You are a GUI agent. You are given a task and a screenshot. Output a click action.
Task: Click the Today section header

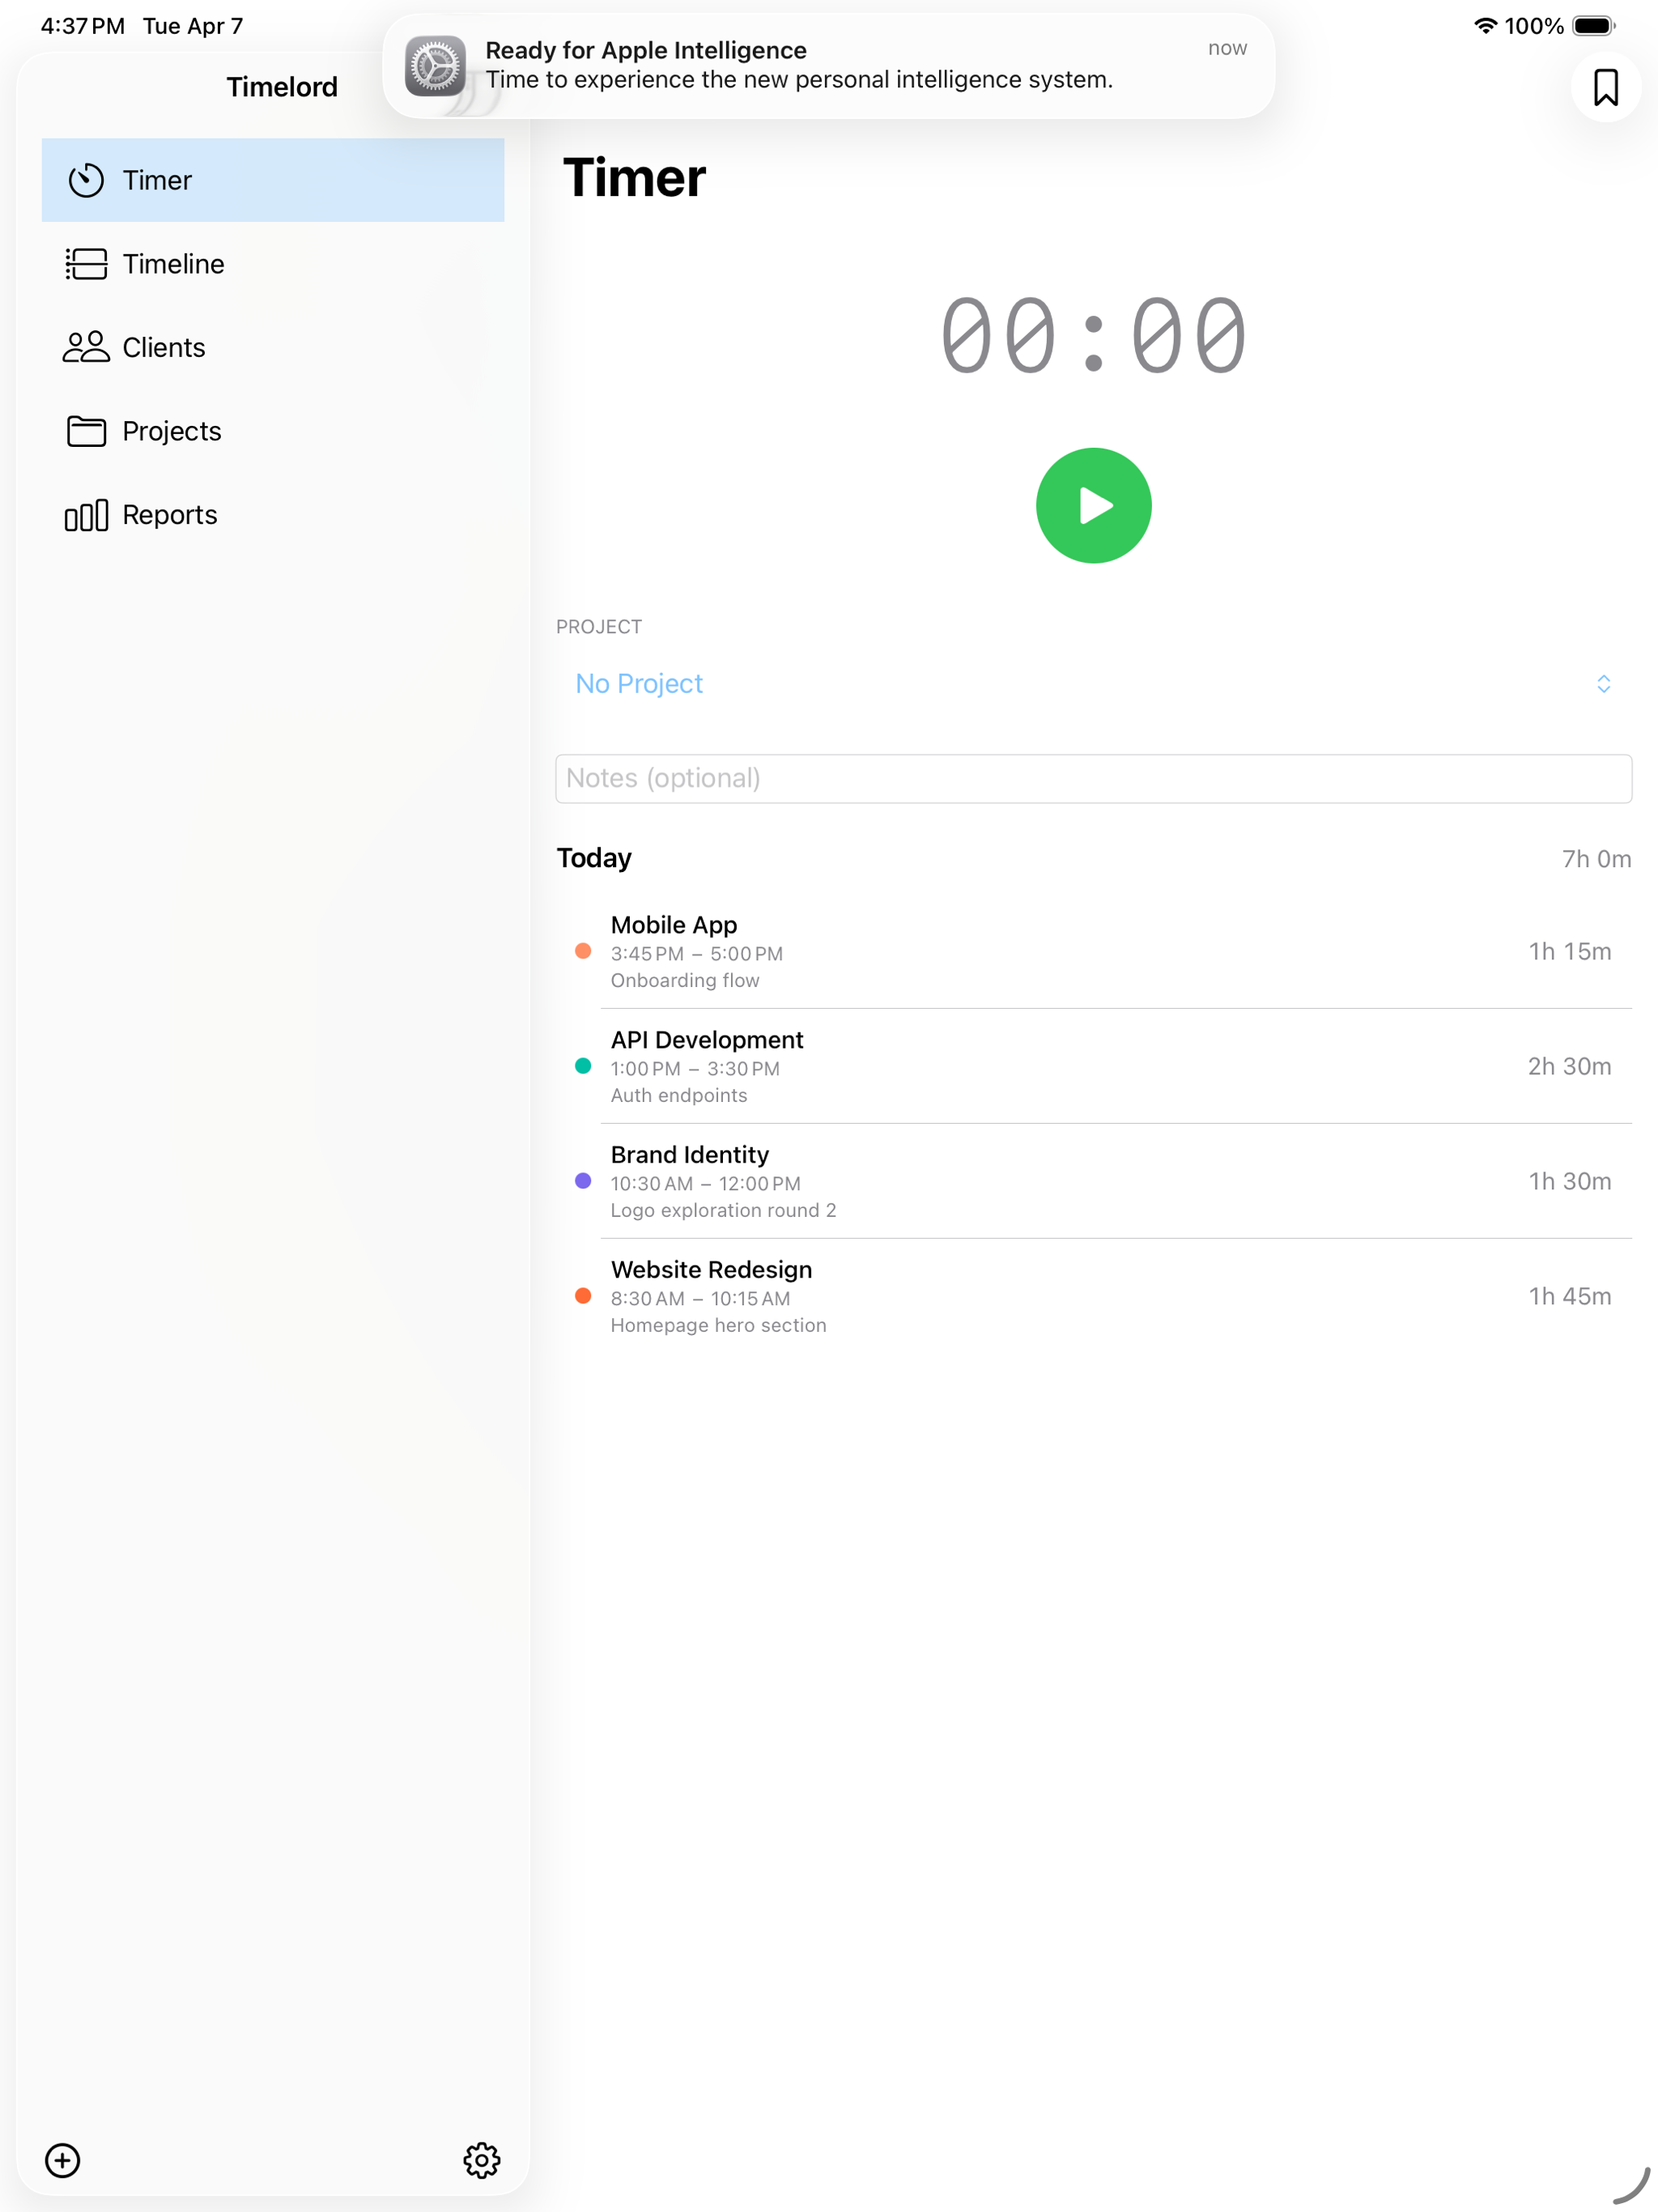tap(594, 858)
